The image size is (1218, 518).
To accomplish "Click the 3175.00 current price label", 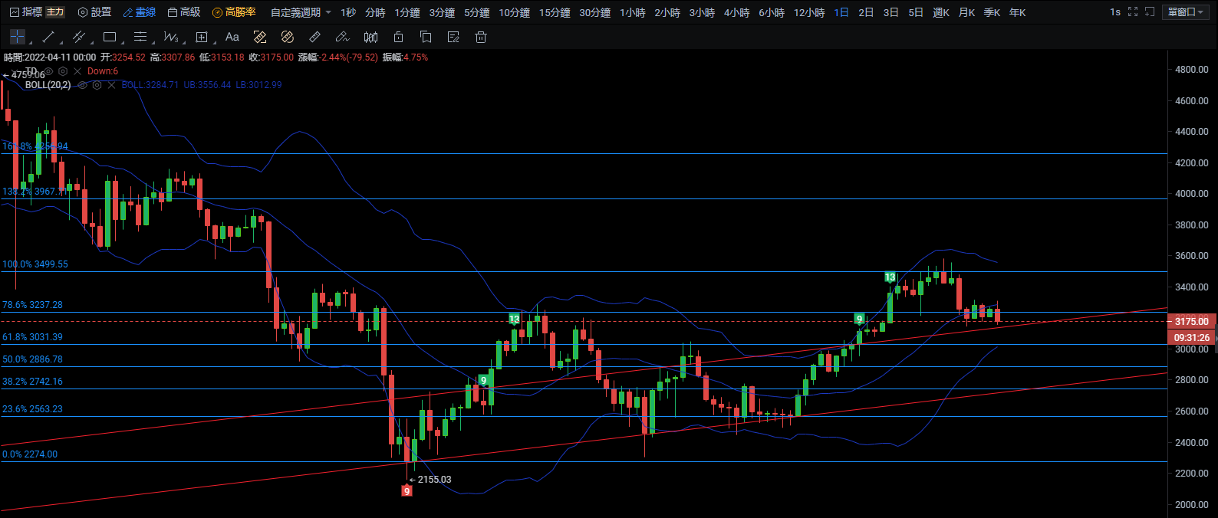I will click(1191, 321).
